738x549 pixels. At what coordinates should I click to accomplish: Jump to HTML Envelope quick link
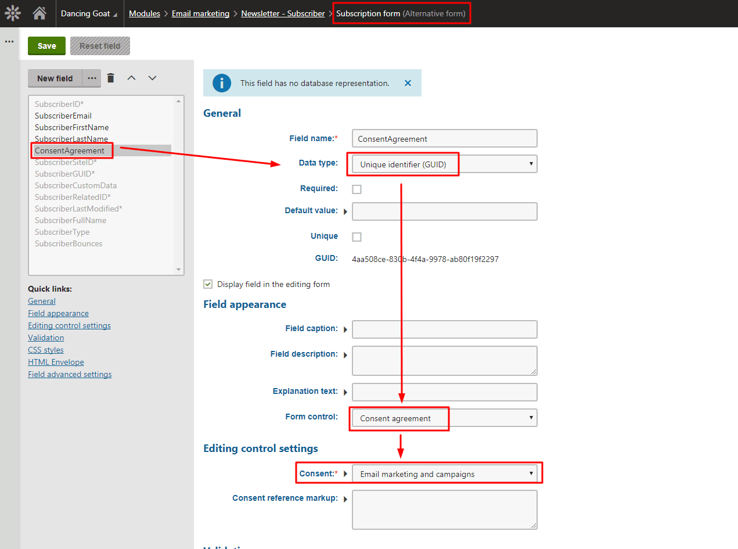point(56,362)
